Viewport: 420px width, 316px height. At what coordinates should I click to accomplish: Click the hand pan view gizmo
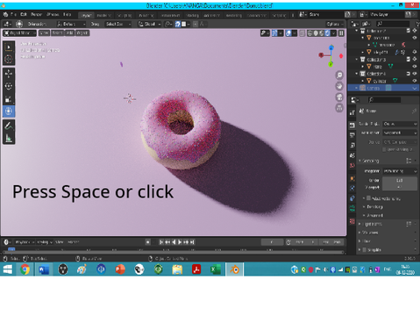pos(339,86)
